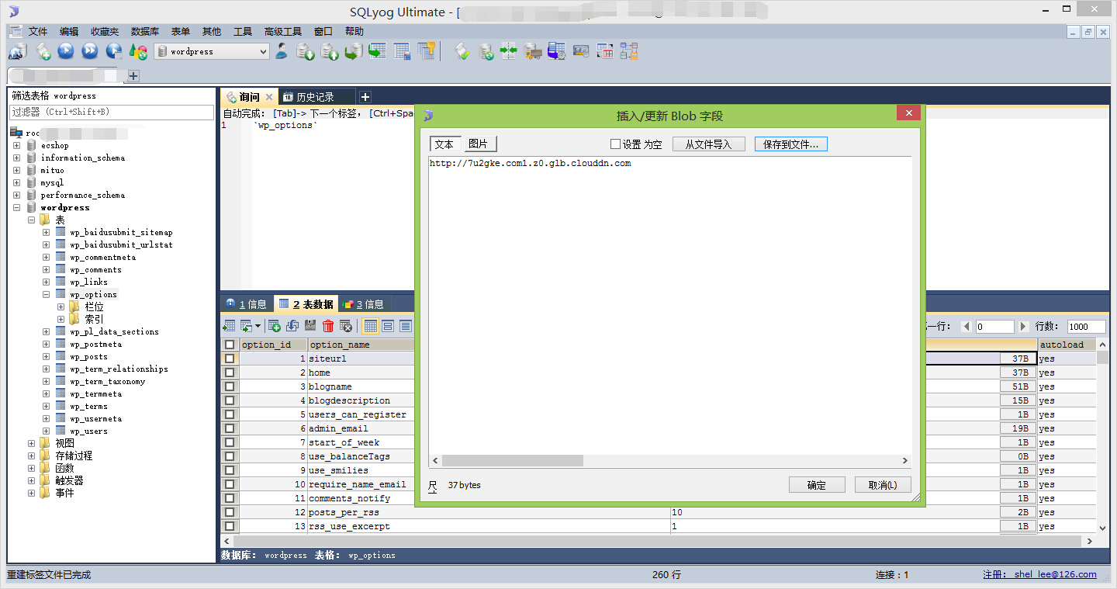Click the execute all queries icon

click(x=90, y=51)
